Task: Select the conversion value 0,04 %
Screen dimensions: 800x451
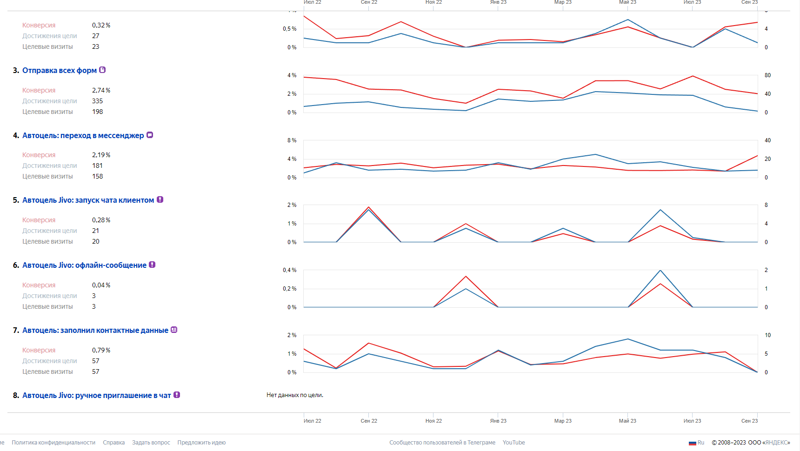Action: (x=101, y=285)
